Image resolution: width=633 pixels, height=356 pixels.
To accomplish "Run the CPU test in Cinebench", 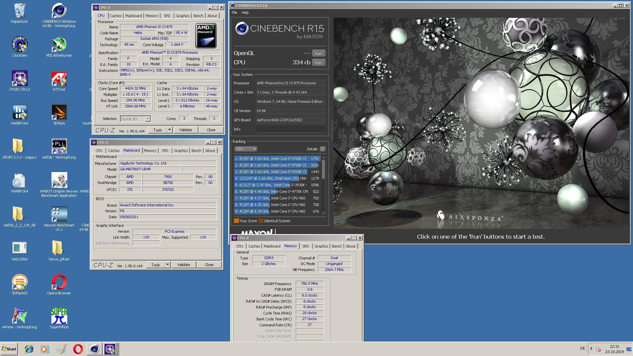I will click(318, 63).
